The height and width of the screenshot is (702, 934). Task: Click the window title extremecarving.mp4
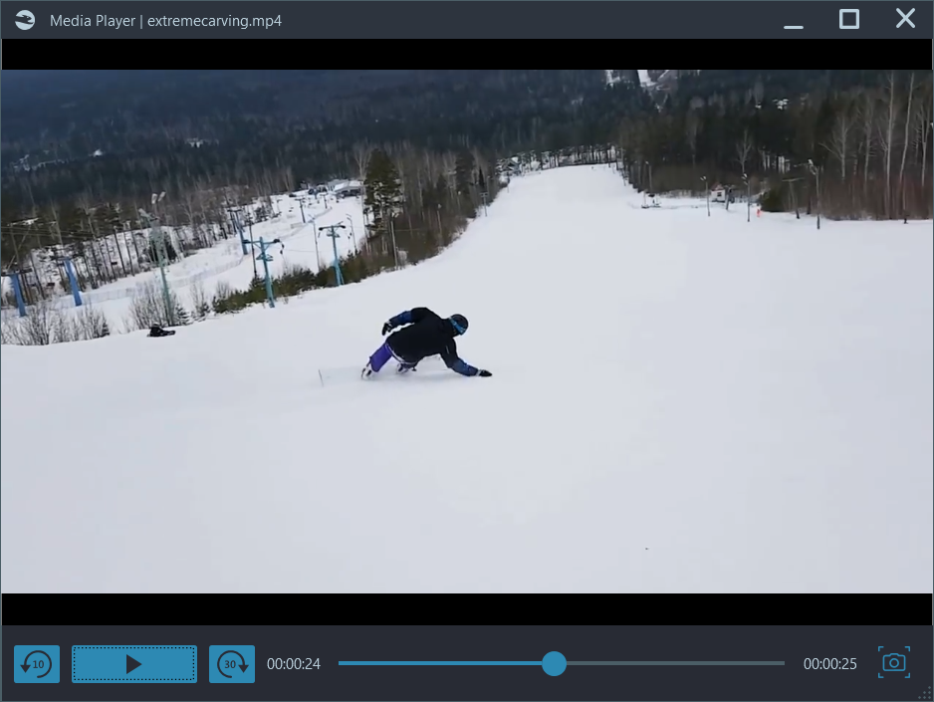point(214,21)
